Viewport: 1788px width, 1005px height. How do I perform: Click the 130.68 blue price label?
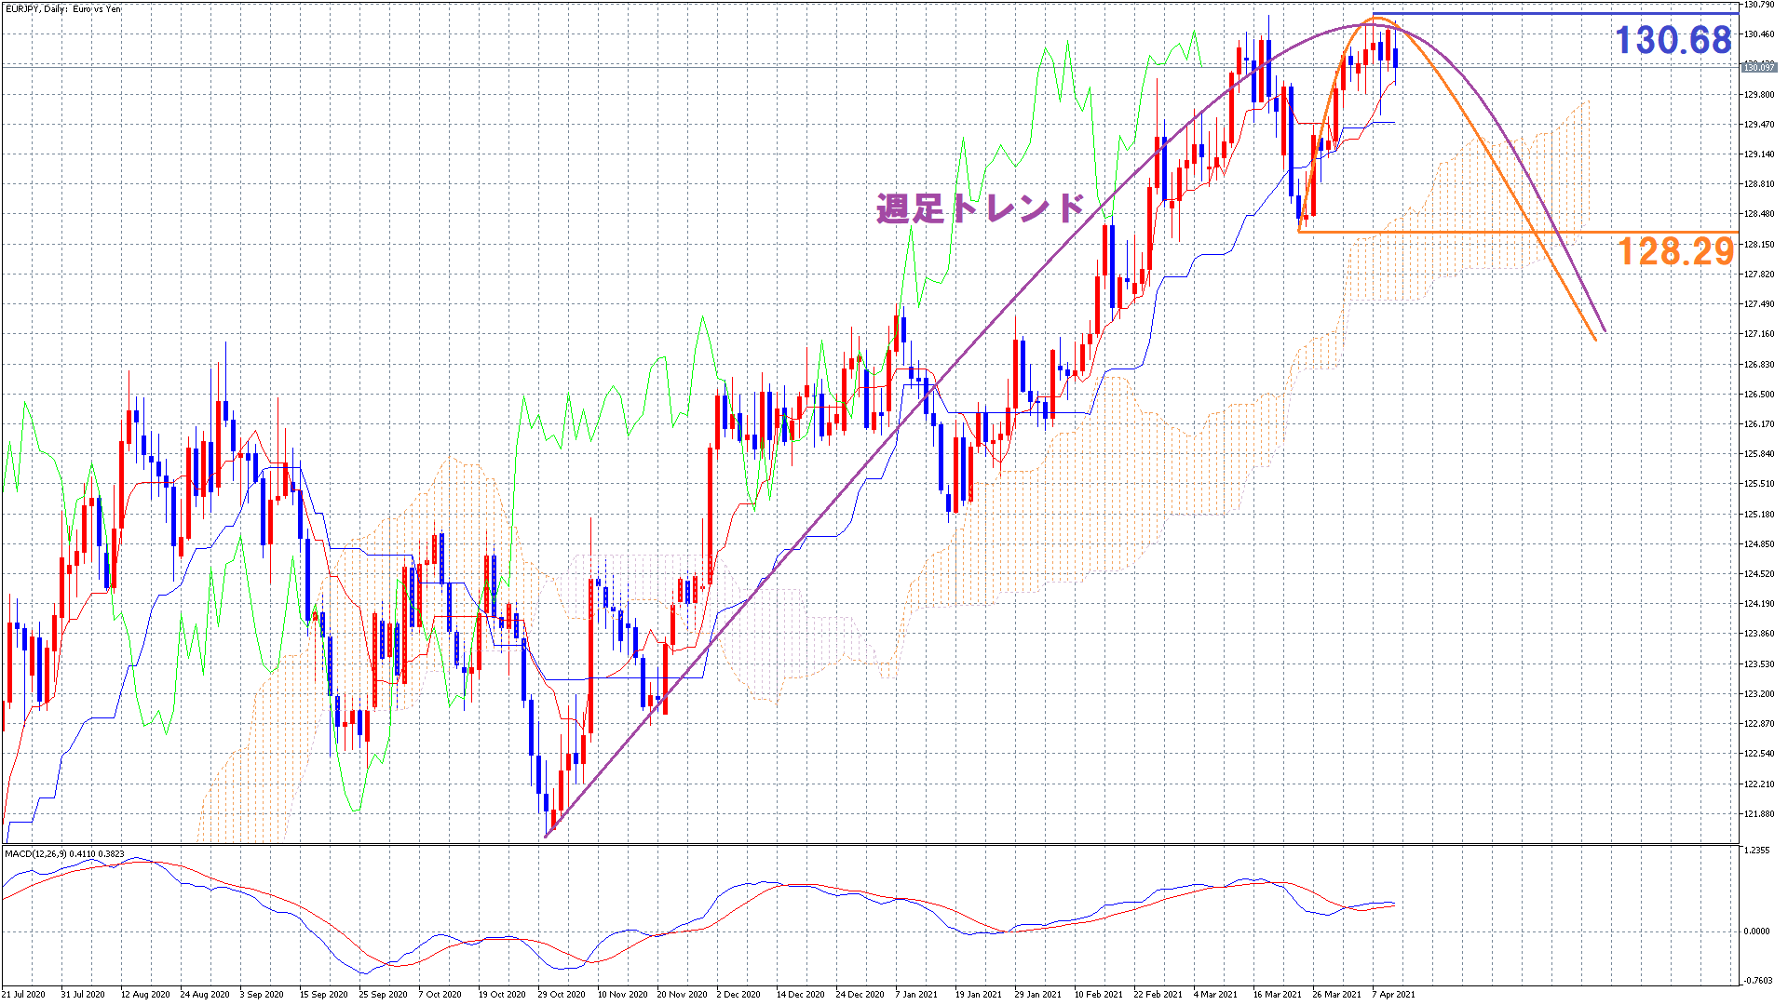(x=1673, y=40)
